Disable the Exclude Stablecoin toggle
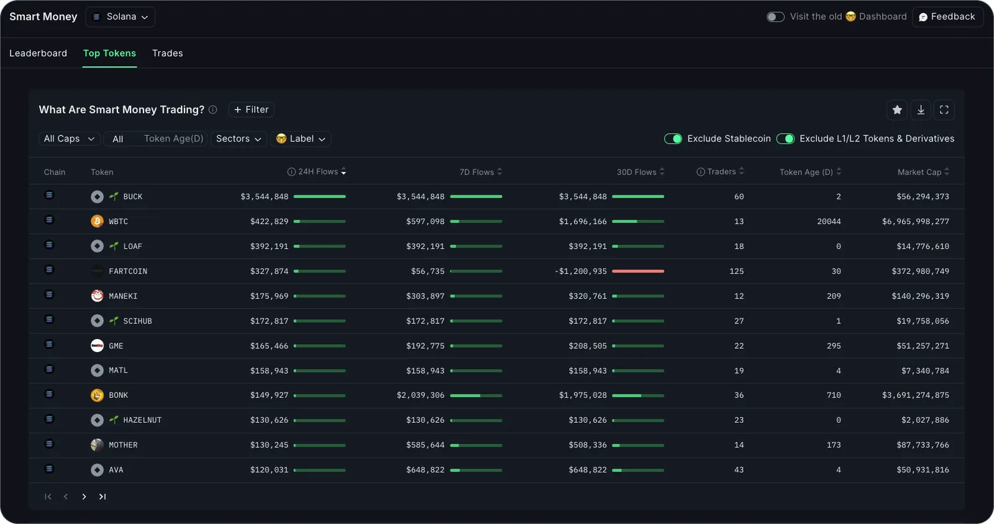This screenshot has height=524, width=994. coord(673,139)
